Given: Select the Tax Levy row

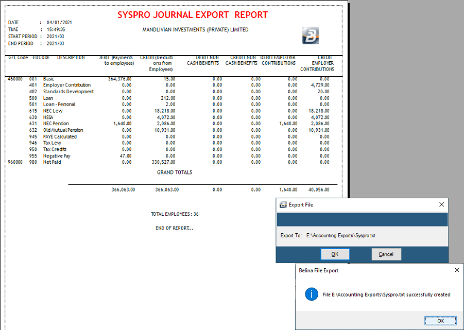Looking at the screenshot, I should pos(52,143).
